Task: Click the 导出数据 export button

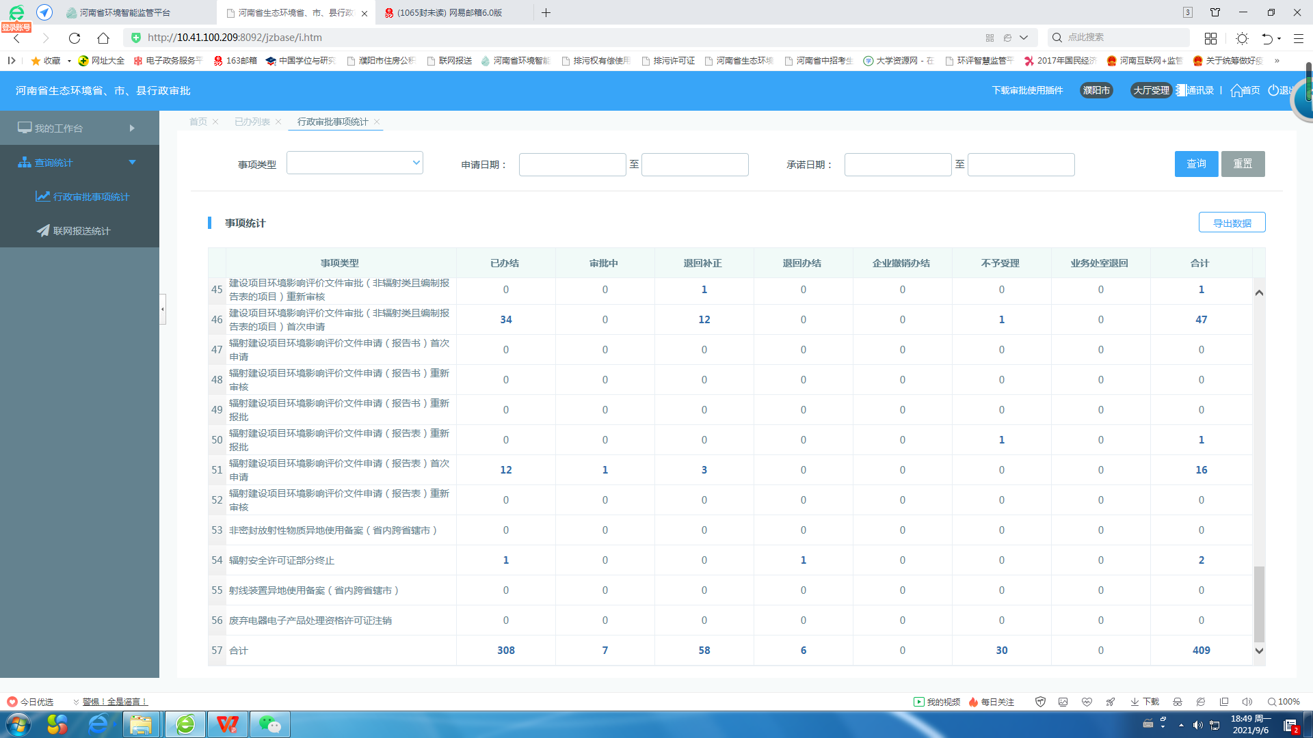Action: [1232, 223]
